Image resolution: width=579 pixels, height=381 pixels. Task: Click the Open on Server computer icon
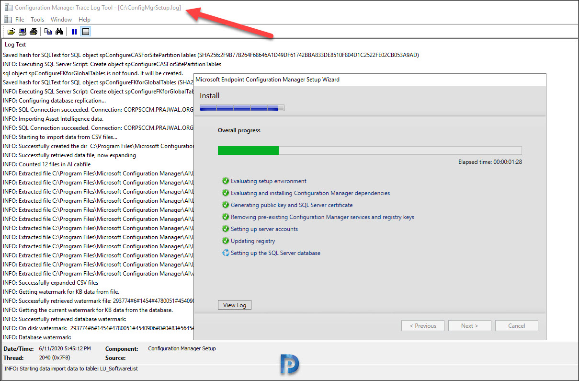click(x=23, y=32)
